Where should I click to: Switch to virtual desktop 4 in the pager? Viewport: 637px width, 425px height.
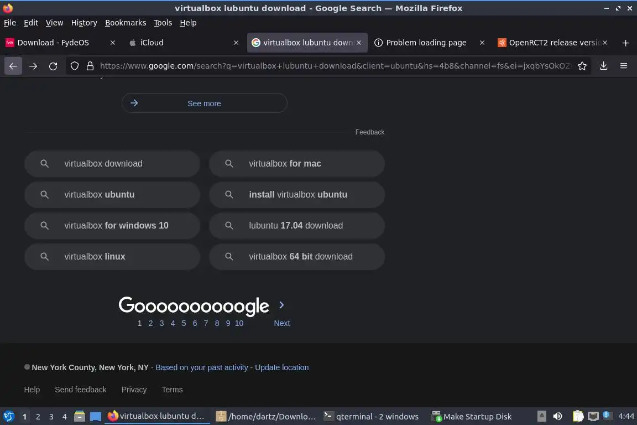point(64,417)
